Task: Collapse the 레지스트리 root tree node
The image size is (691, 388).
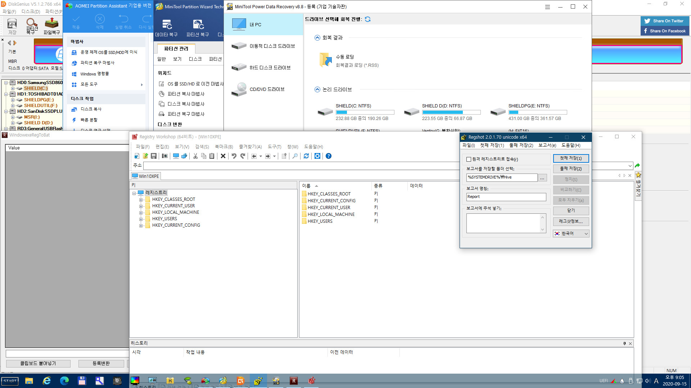Action: click(x=134, y=193)
